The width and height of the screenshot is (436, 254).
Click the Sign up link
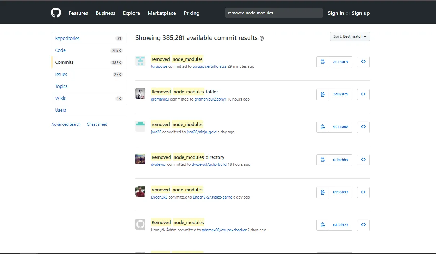[x=361, y=13]
